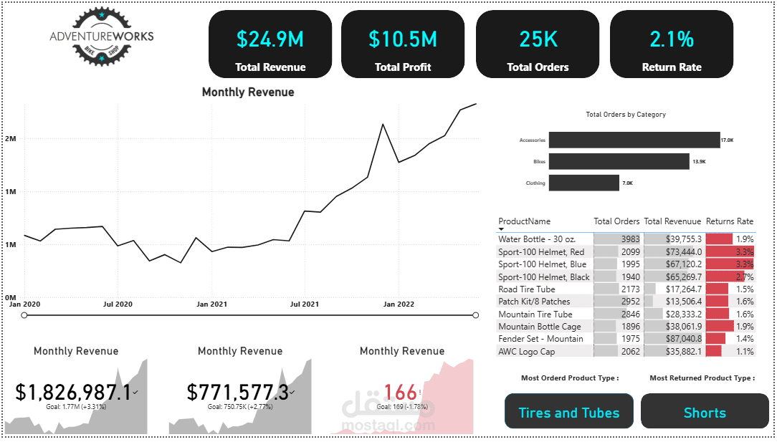Sort table by Total Revenuue column header
Viewport: 777px width, 442px height.
point(672,221)
